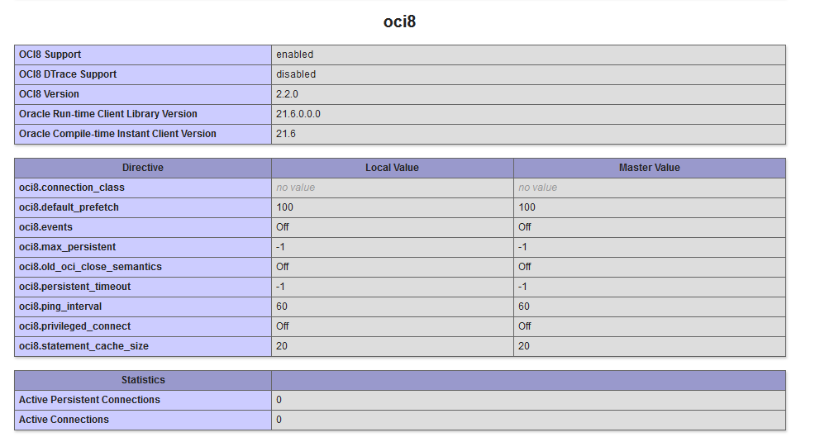Click the 'Local Value' column header

coord(393,168)
